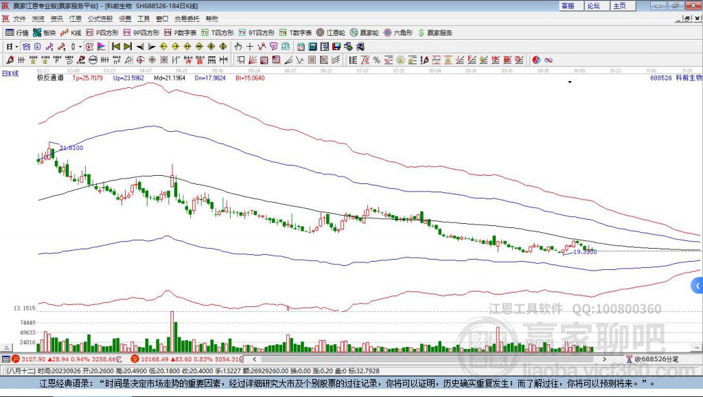
Task: Open the 帮助 menu
Action: click(211, 19)
